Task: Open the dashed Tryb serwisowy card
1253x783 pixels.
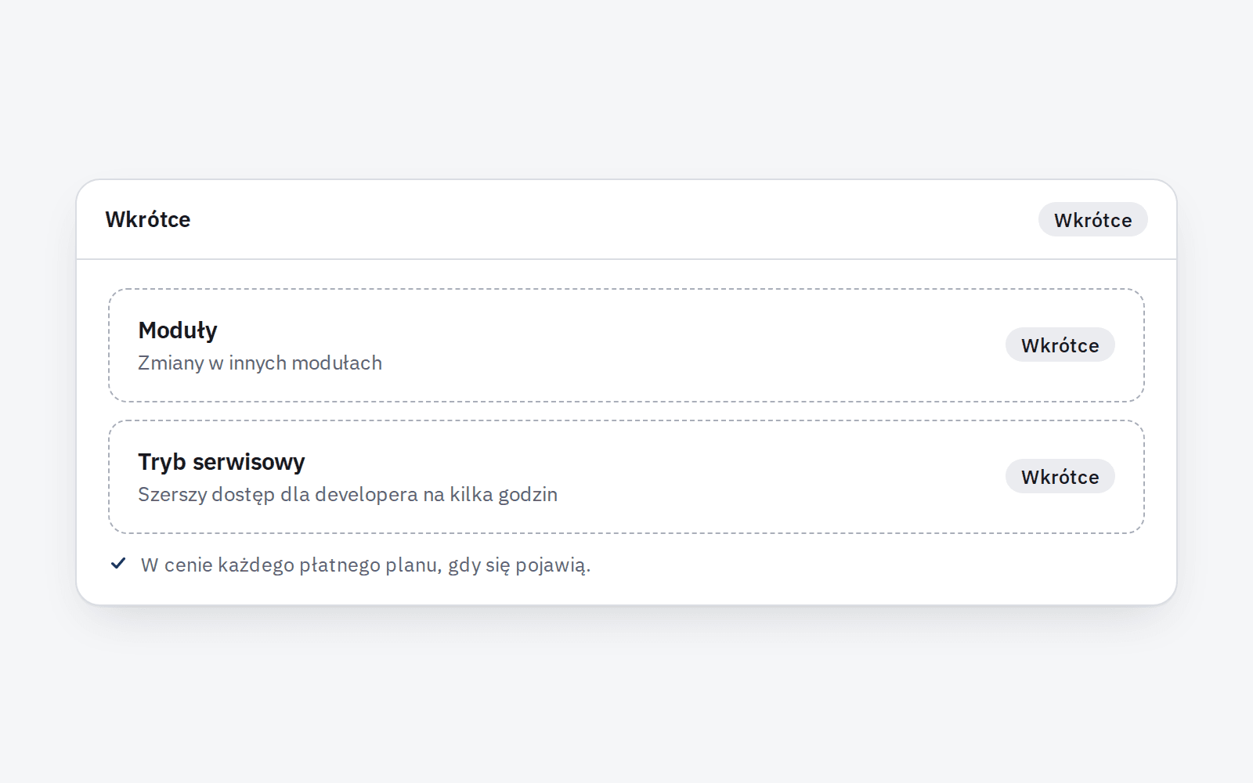Action: click(626, 477)
